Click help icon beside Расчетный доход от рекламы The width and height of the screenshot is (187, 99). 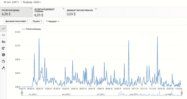pyautogui.click(x=63, y=9)
